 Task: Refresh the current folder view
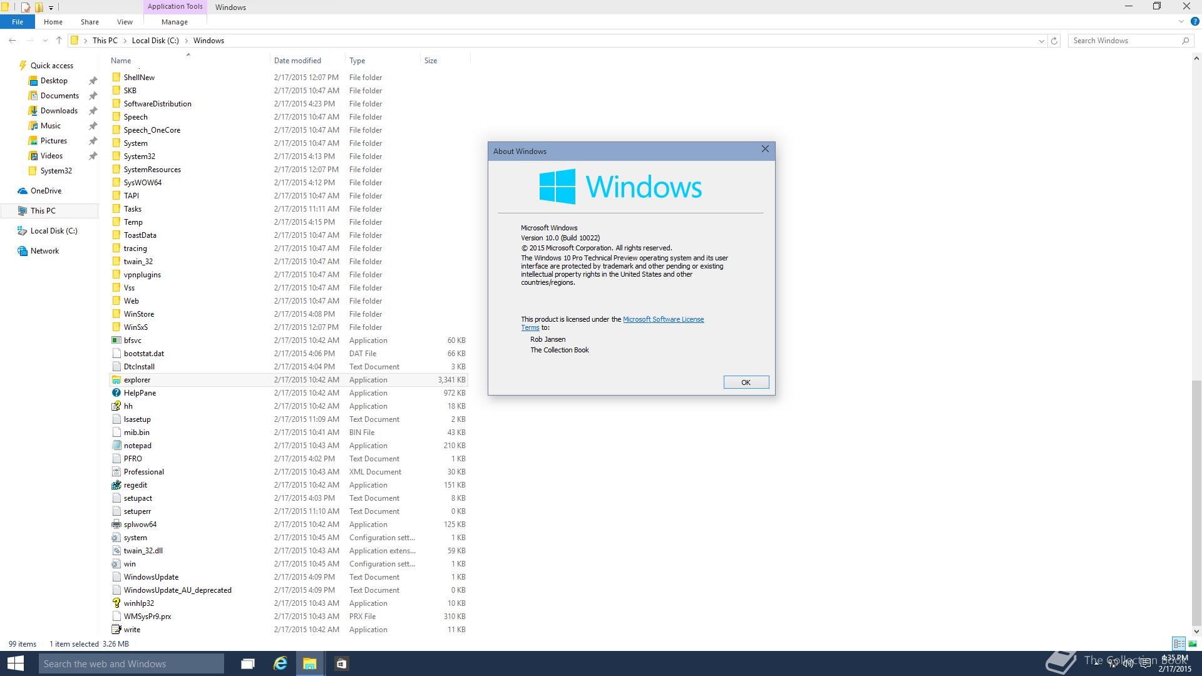click(1054, 41)
